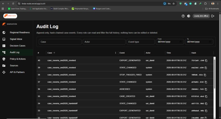Sort by Time column header
The width and height of the screenshot is (221, 119).
169,53
